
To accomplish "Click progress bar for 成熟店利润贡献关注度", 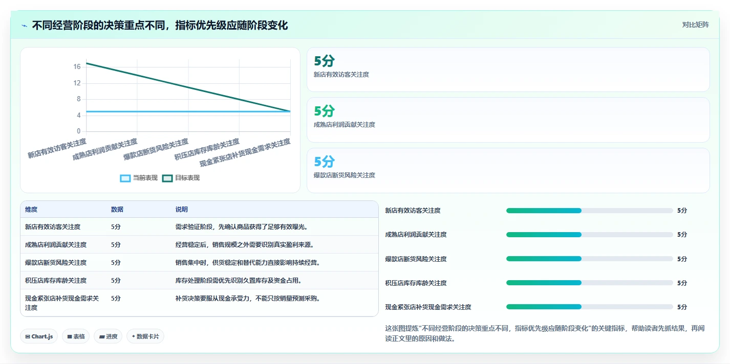I will tap(589, 235).
